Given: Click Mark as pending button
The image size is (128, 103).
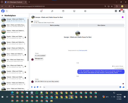Looking at the screenshot, I should click(55, 25).
